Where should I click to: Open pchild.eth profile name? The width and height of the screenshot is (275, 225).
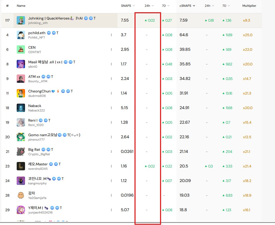[x=37, y=33]
